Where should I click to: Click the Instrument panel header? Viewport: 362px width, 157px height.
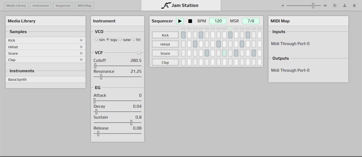118,21
